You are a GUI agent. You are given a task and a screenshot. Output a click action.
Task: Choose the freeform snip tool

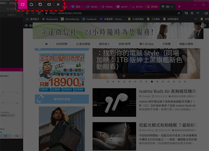[31, 4]
